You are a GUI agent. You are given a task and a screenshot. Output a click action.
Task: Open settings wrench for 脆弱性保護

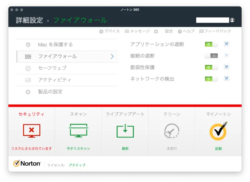click(x=226, y=67)
